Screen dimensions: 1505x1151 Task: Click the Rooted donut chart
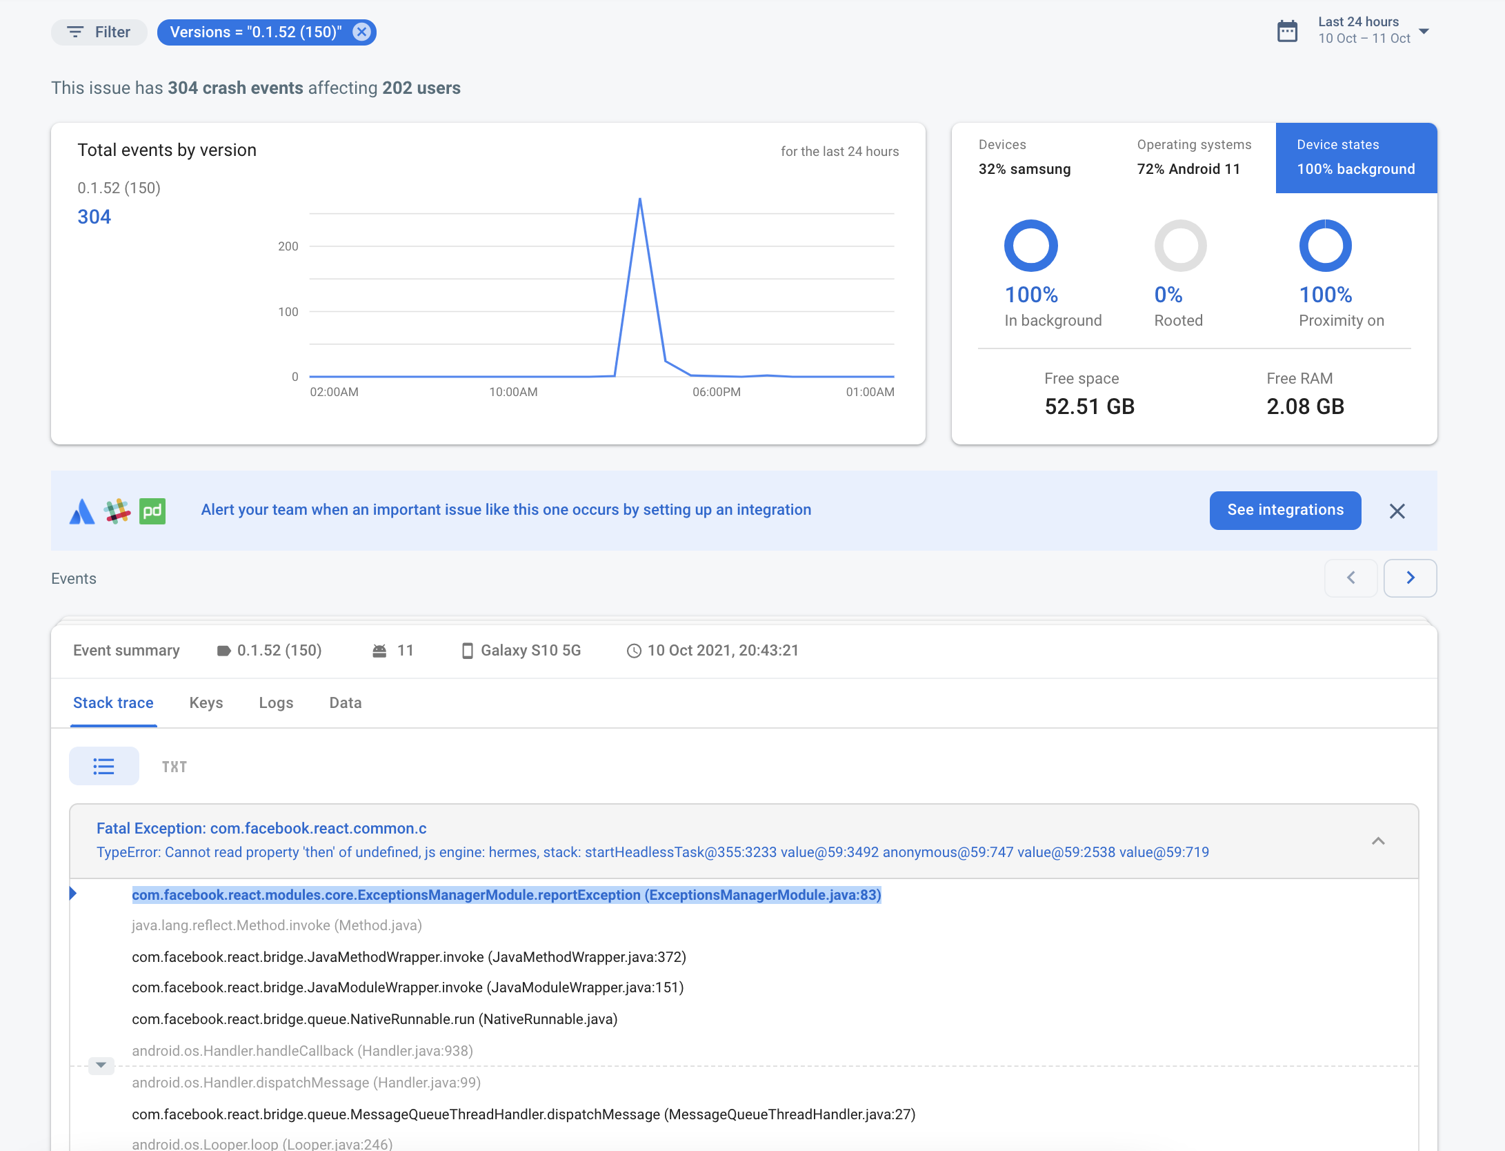pyautogui.click(x=1180, y=246)
